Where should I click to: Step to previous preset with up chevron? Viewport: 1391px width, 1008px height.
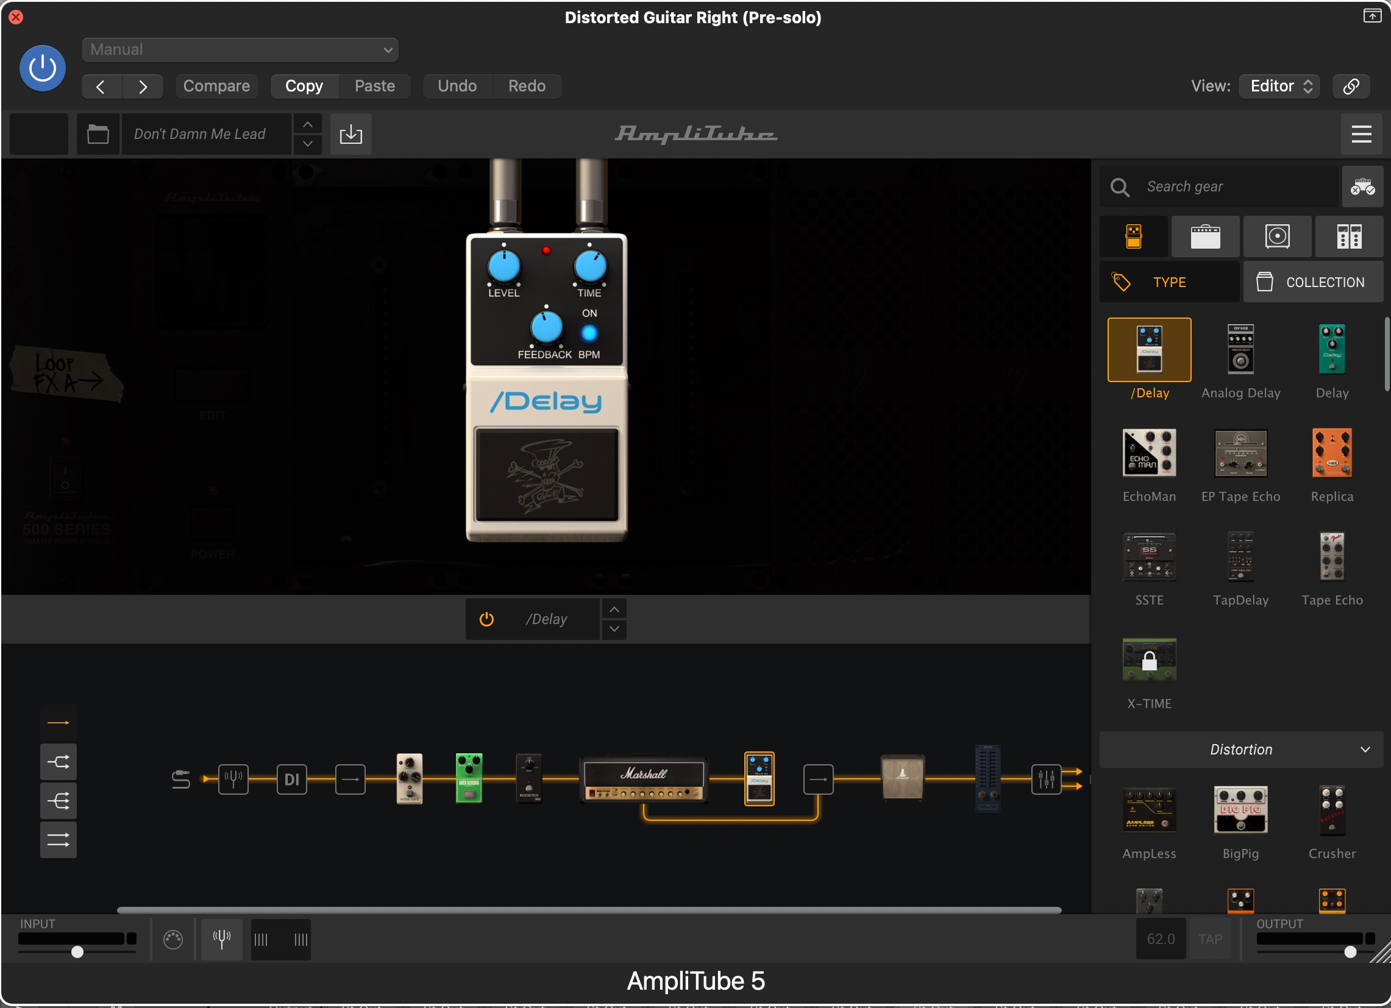[308, 124]
